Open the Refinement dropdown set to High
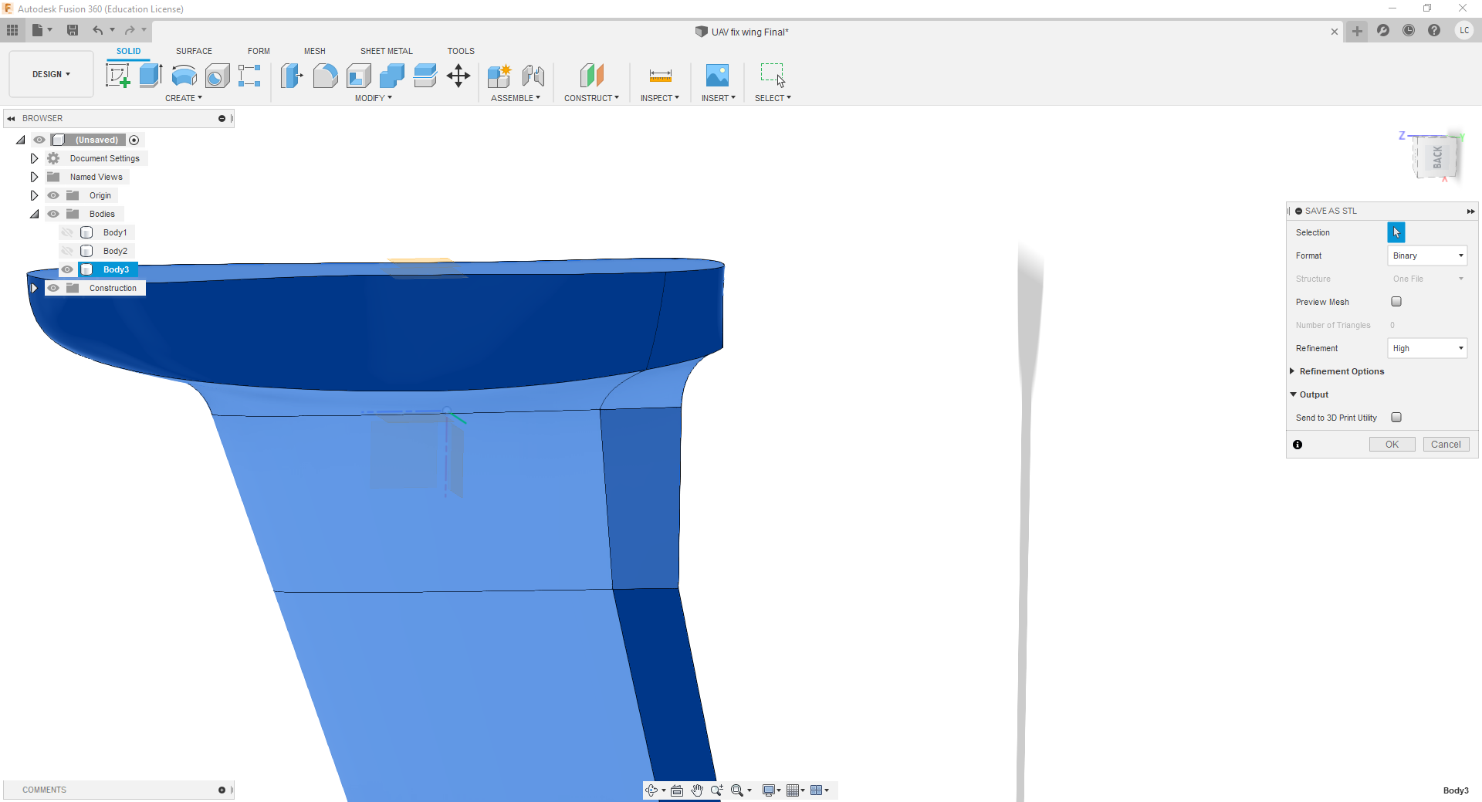 (x=1427, y=348)
